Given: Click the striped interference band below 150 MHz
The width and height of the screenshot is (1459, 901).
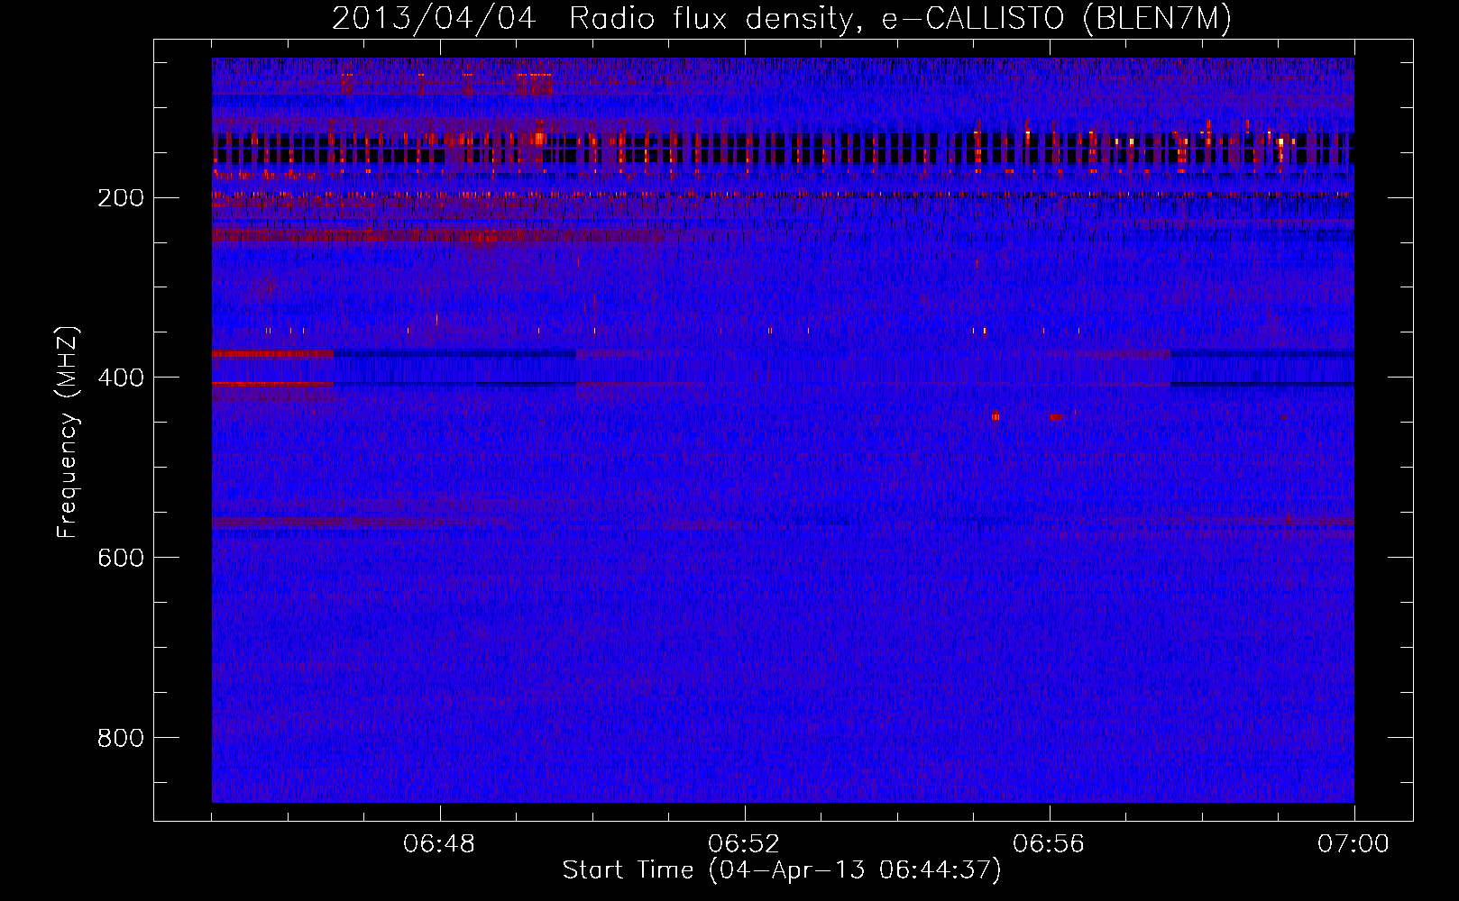Looking at the screenshot, I should (783, 149).
